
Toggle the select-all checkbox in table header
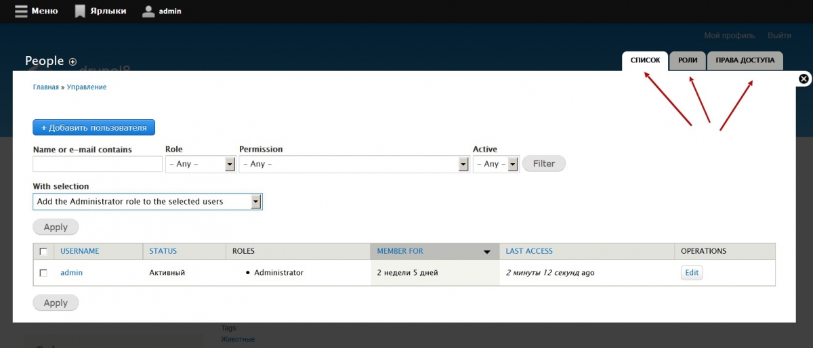43,251
